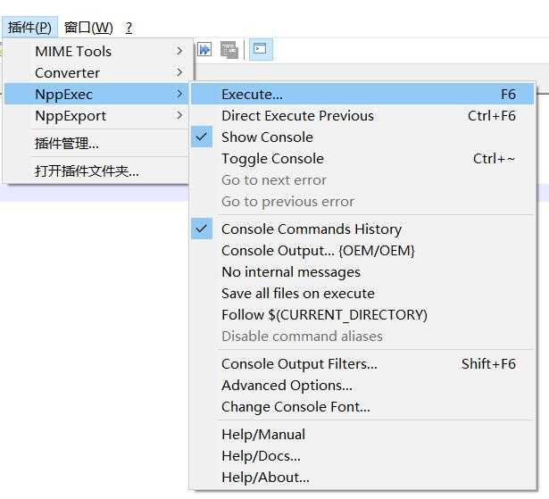Image resolution: width=549 pixels, height=499 pixels.
Task: Click the run macro multiple times icon
Action: tap(204, 49)
